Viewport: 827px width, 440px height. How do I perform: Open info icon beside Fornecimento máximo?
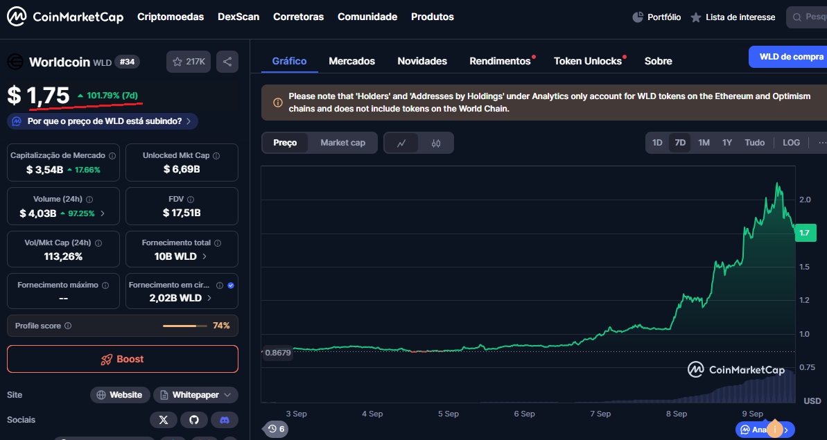[x=105, y=285]
